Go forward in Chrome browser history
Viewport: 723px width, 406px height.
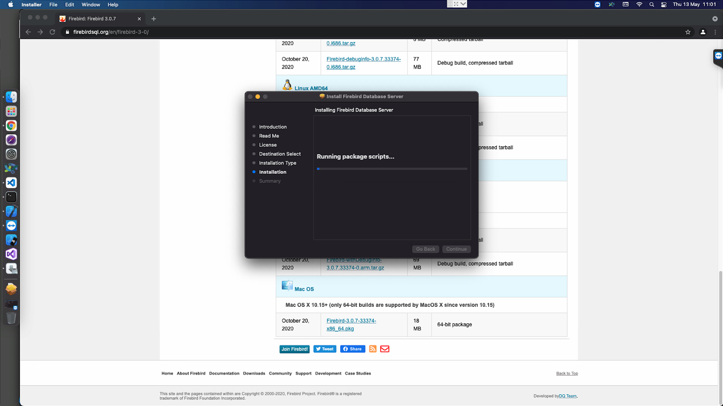(40, 32)
